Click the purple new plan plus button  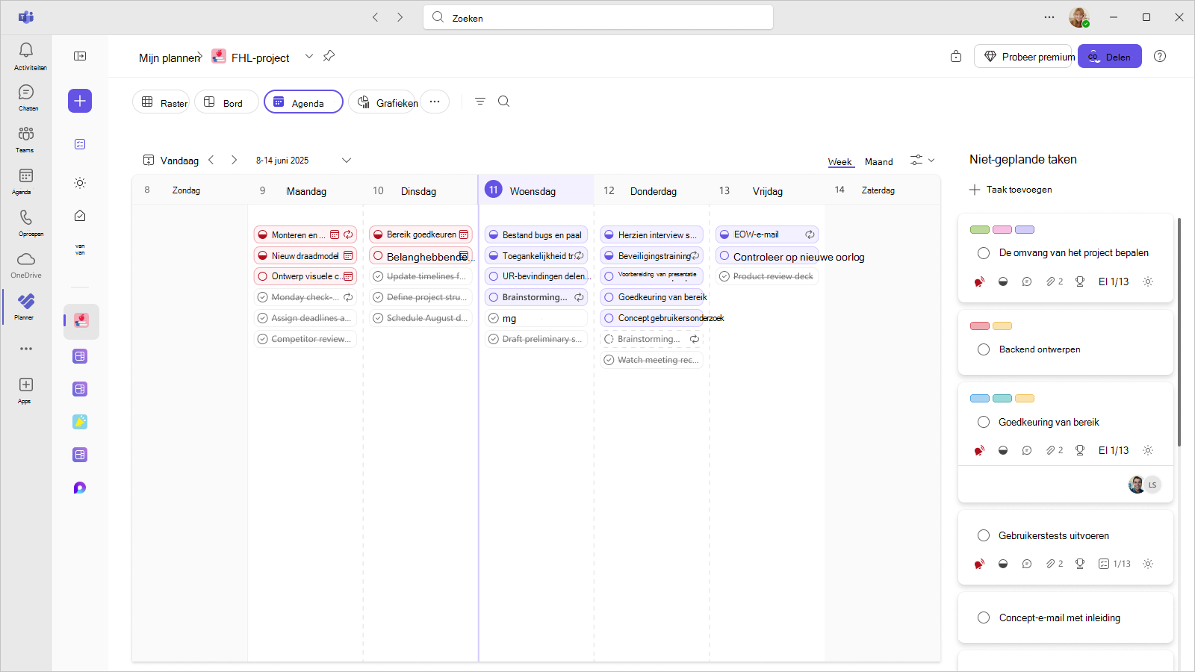(80, 101)
